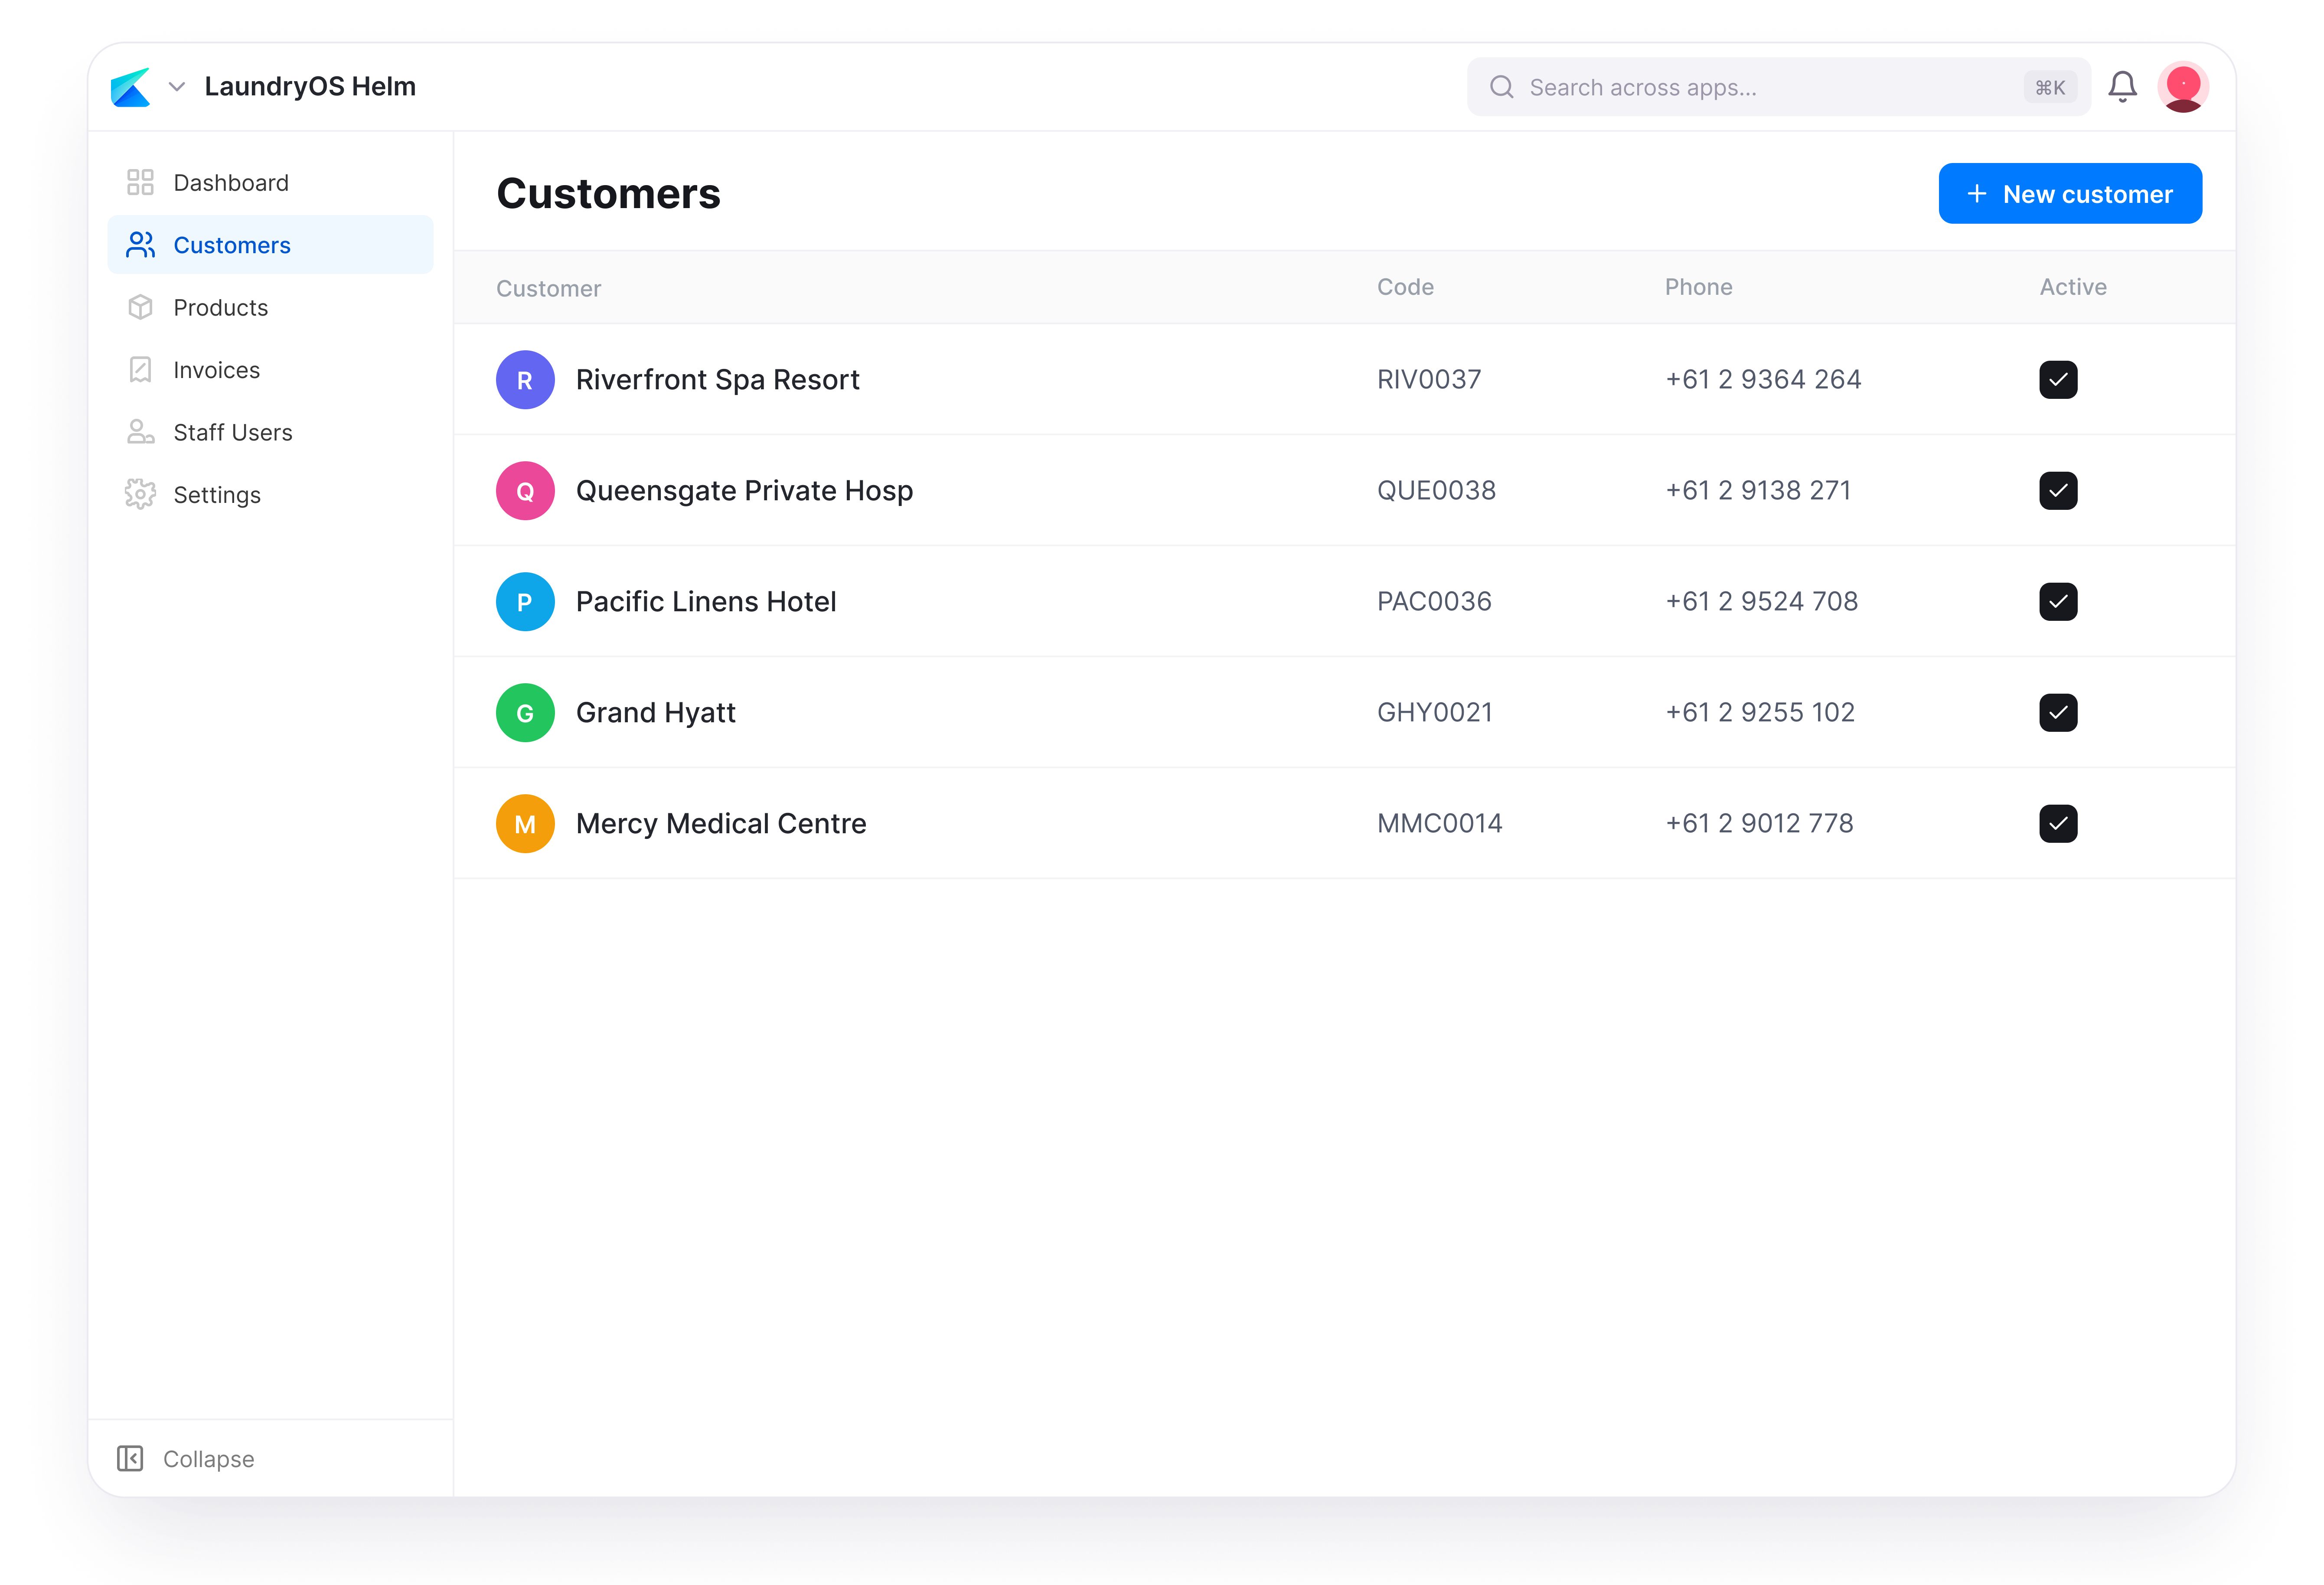
Task: Open Riverfront Spa Resort customer
Action: (x=718, y=380)
